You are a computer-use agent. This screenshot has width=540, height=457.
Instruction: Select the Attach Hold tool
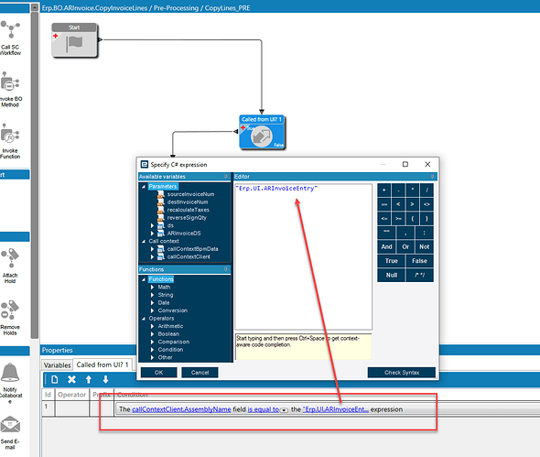coord(10,266)
